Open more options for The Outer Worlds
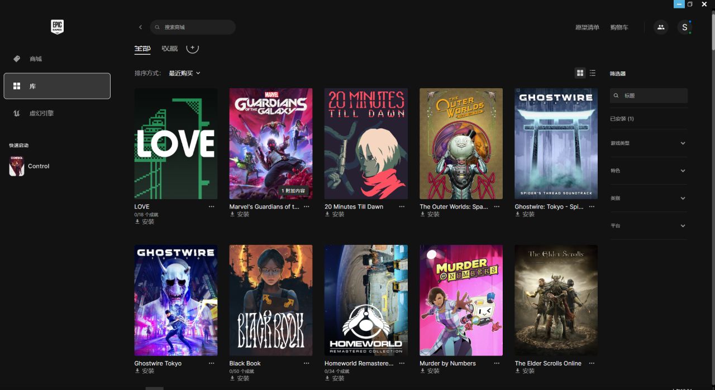 pos(497,206)
